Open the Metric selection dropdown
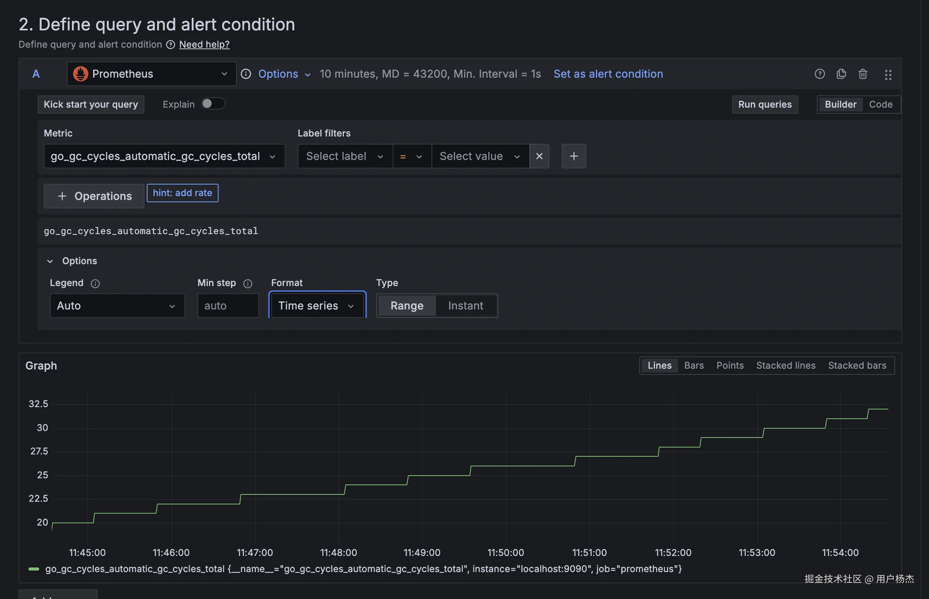Screen dimensions: 929x599 [x=164, y=156]
